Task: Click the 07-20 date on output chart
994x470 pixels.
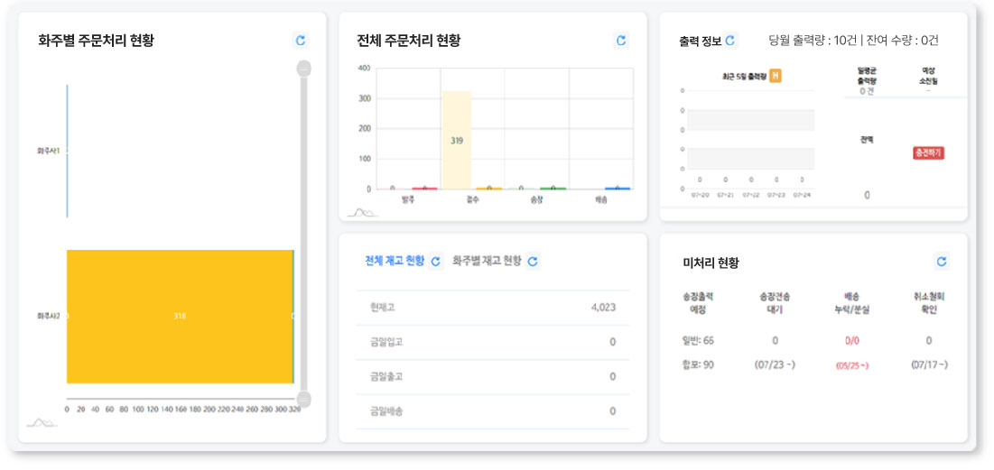Action: [x=699, y=195]
